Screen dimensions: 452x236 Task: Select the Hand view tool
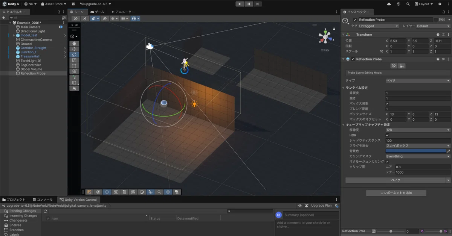click(x=74, y=44)
